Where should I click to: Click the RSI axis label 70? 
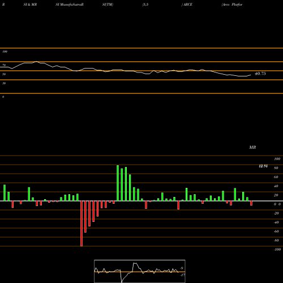(4, 65)
